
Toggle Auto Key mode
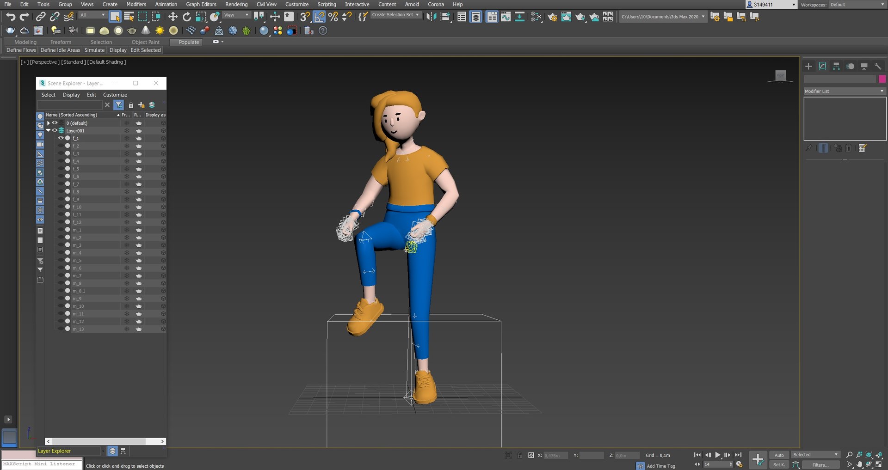tap(779, 455)
